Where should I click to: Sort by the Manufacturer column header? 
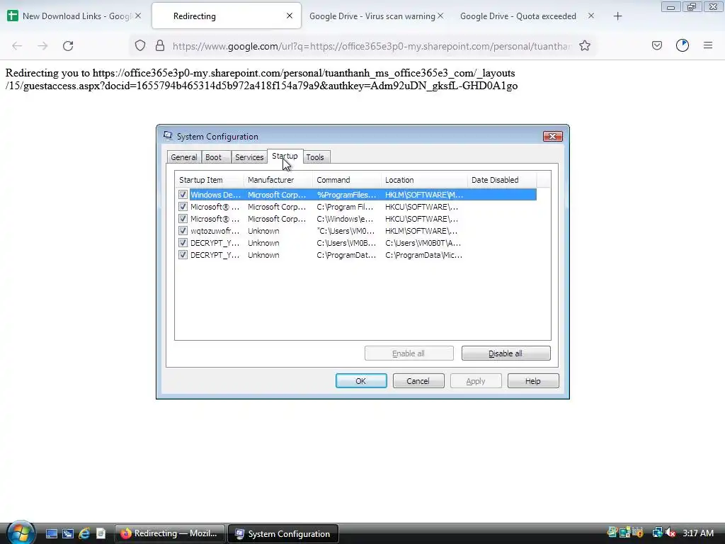tap(278, 180)
